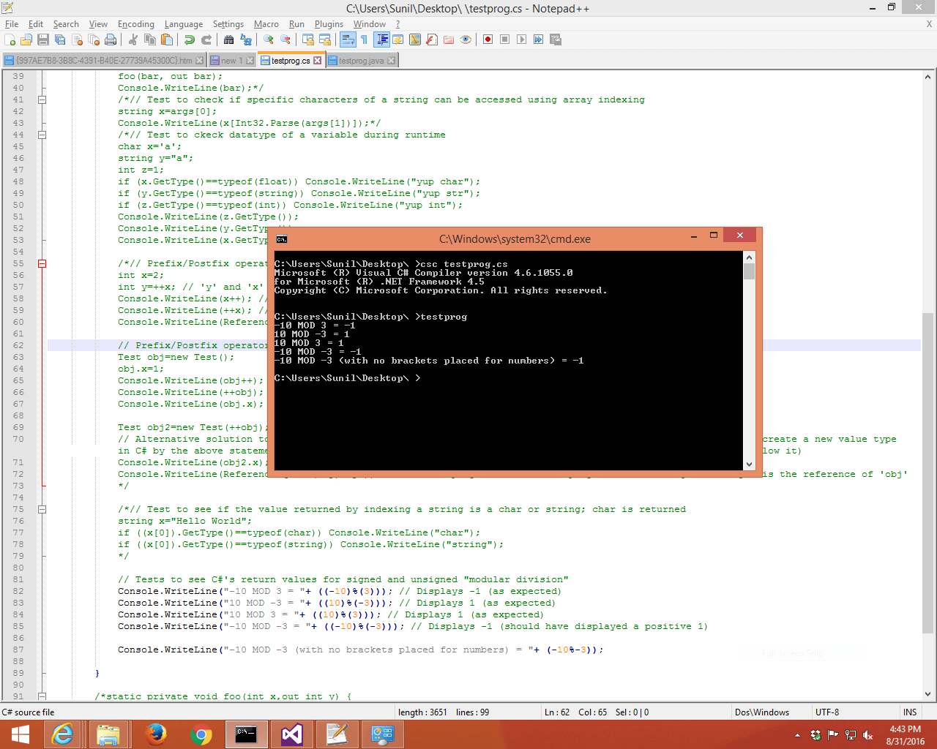This screenshot has width=937, height=749.
Task: Play back the recorded macro
Action: pyautogui.click(x=521, y=39)
